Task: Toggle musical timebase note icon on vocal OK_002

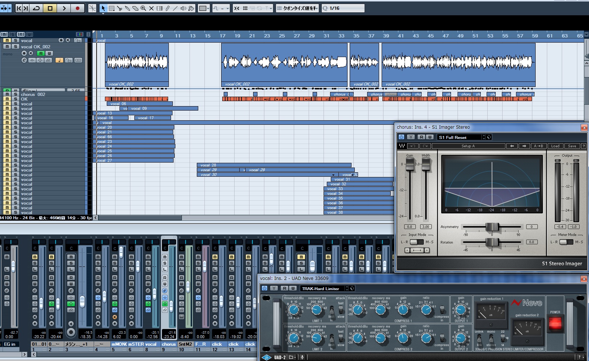Action: (x=59, y=60)
